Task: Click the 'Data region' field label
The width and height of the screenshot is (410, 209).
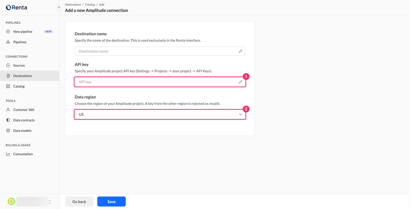Action: 85,97
